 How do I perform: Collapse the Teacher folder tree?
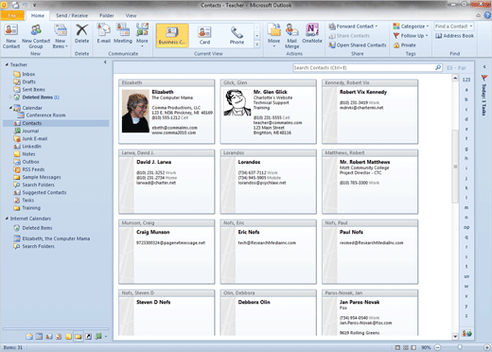tap(7, 64)
